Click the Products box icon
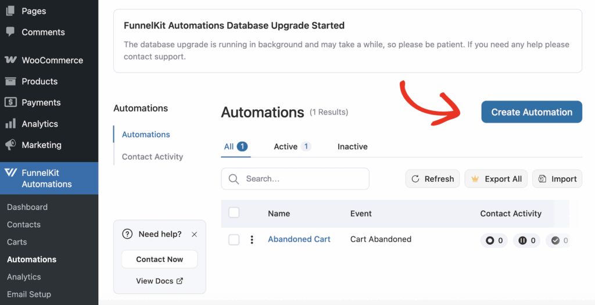Viewport: 595px width, 305px height. point(10,81)
